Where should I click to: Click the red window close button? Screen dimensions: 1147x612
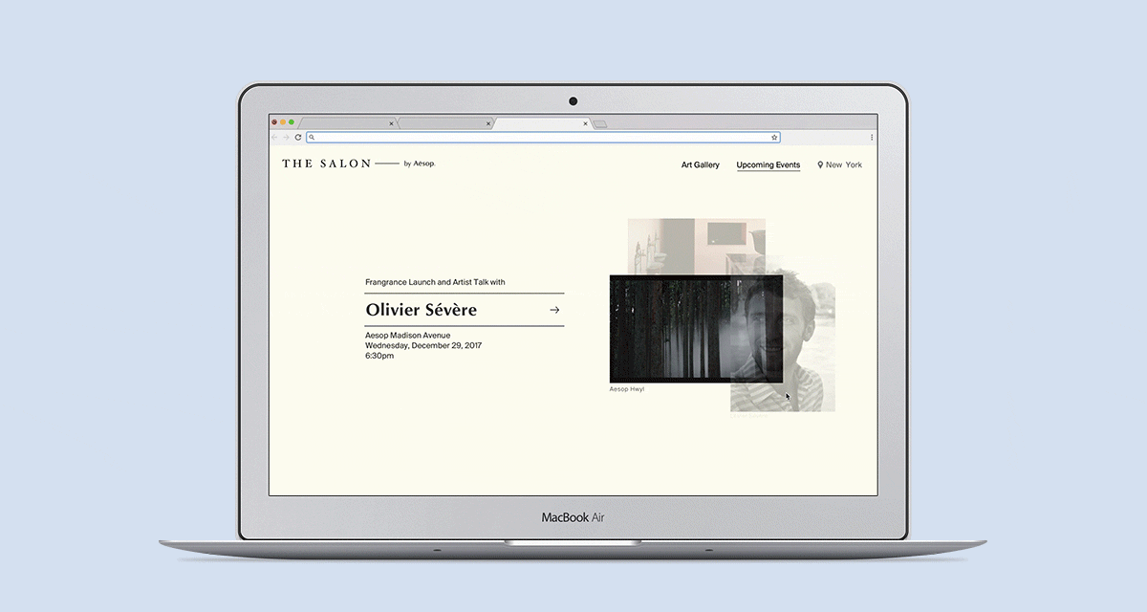point(274,122)
